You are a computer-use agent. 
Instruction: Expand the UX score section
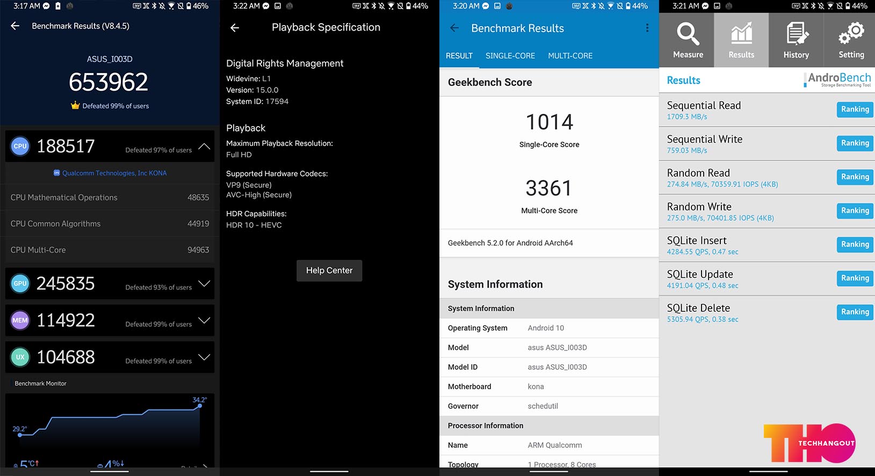click(x=204, y=357)
